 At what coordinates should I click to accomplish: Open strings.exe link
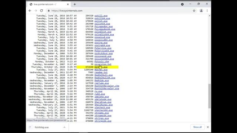tap(102, 118)
